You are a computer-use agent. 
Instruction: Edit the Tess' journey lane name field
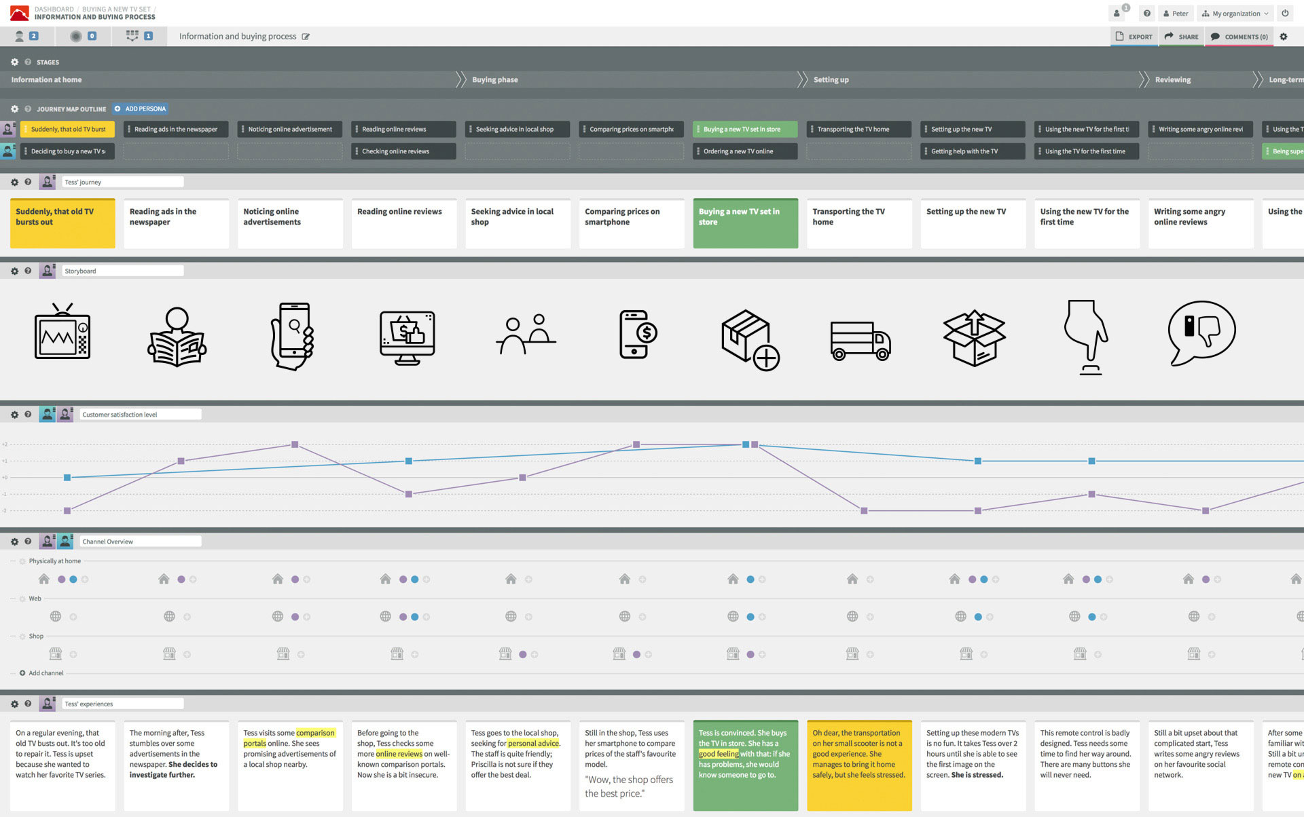[x=122, y=182]
